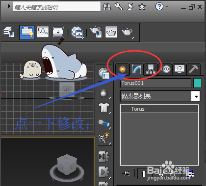This screenshot has height=186, width=206.
Task: Open the teal object color swatch
Action: click(197, 83)
